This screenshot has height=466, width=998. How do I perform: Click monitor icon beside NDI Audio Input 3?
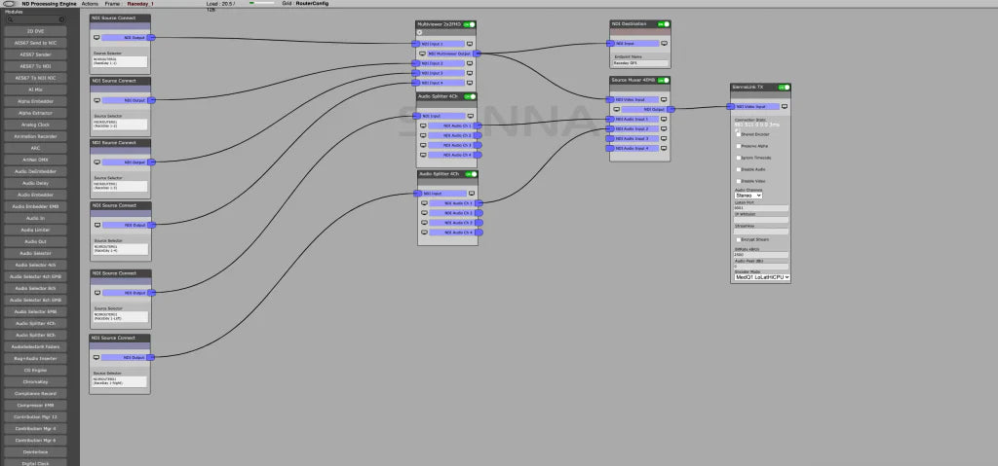(663, 138)
